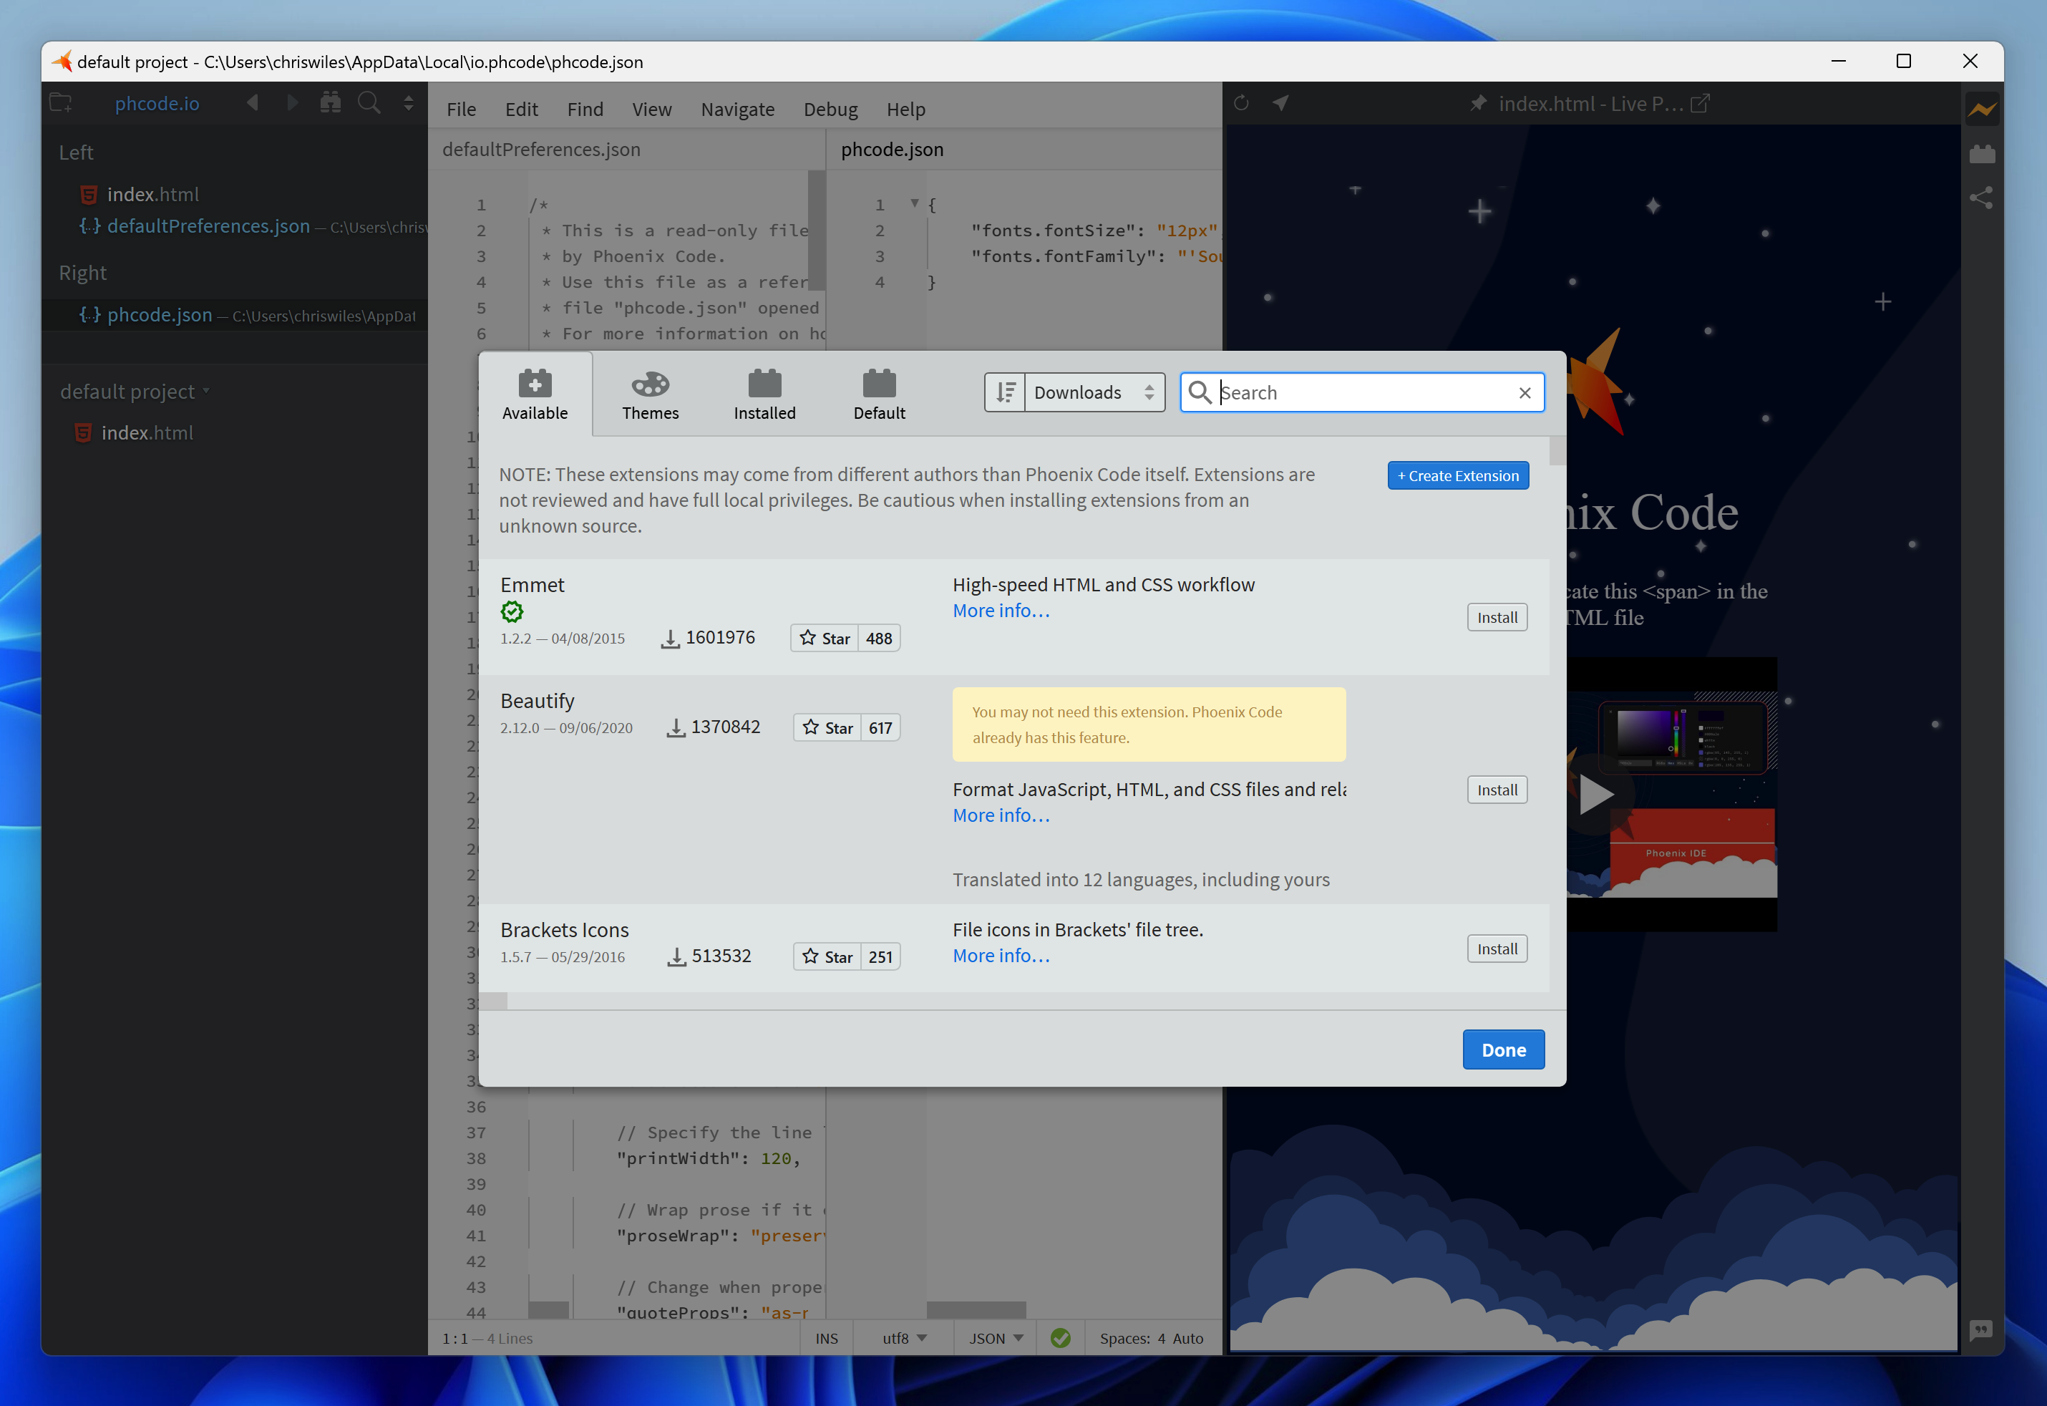Viewport: 2047px width, 1406px height.
Task: Open the Help menu
Action: 905,110
